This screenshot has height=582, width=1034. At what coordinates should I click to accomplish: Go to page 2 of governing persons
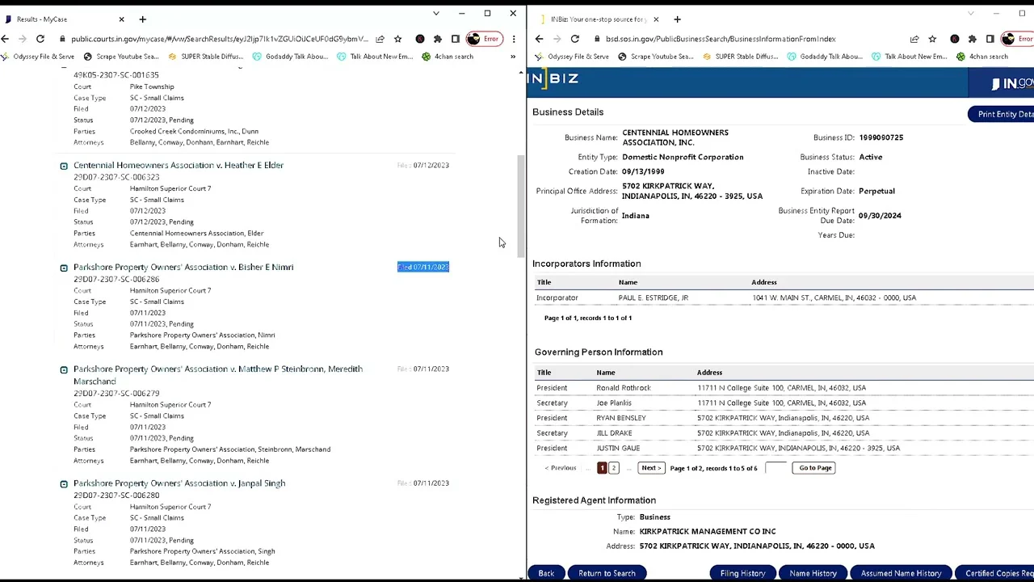(x=613, y=468)
